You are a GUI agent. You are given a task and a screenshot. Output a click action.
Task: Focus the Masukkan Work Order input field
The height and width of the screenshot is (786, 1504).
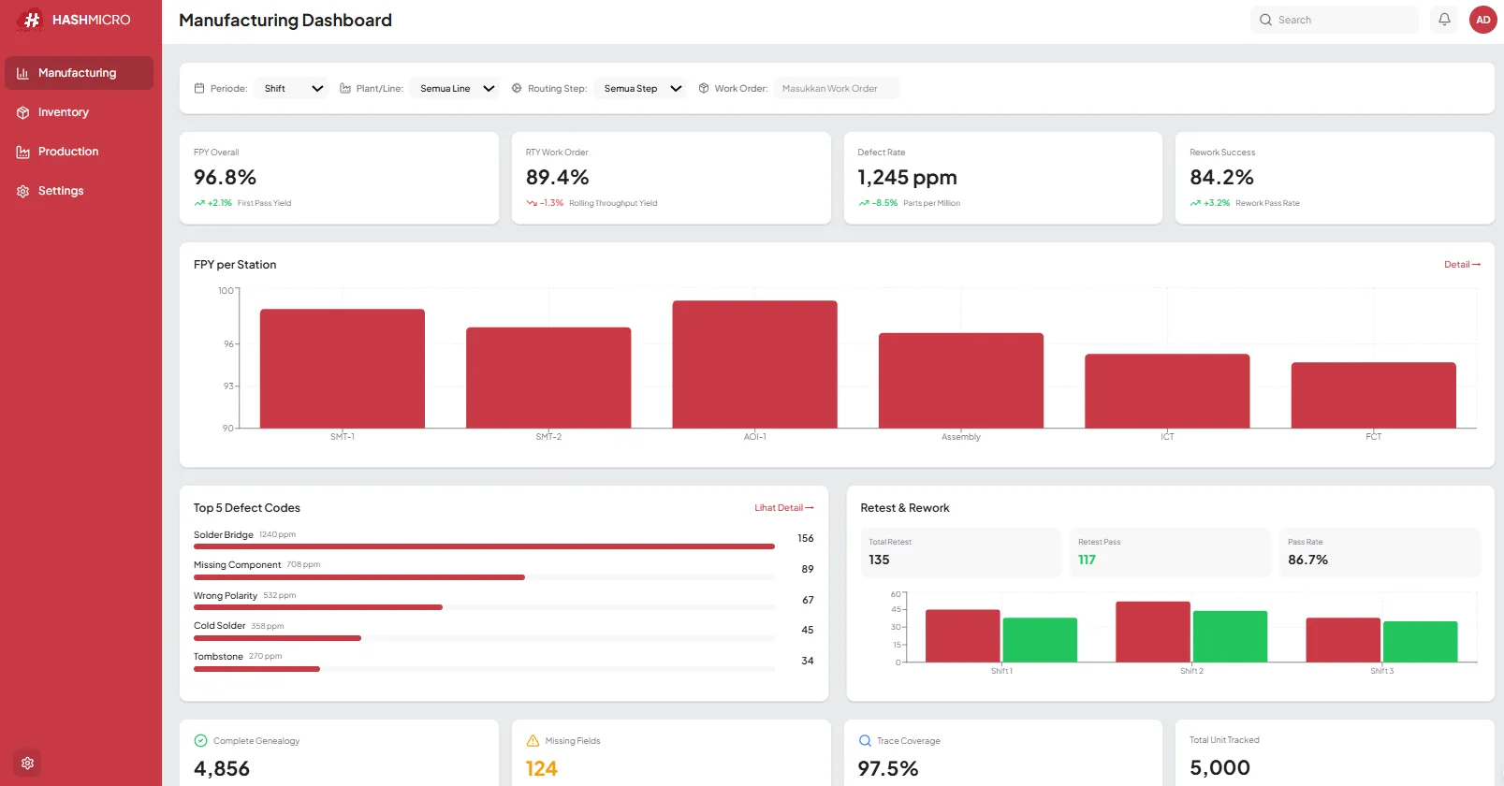[x=836, y=88]
